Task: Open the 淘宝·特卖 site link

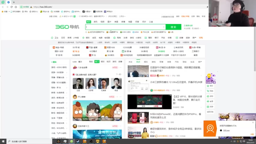Action: tap(58, 47)
